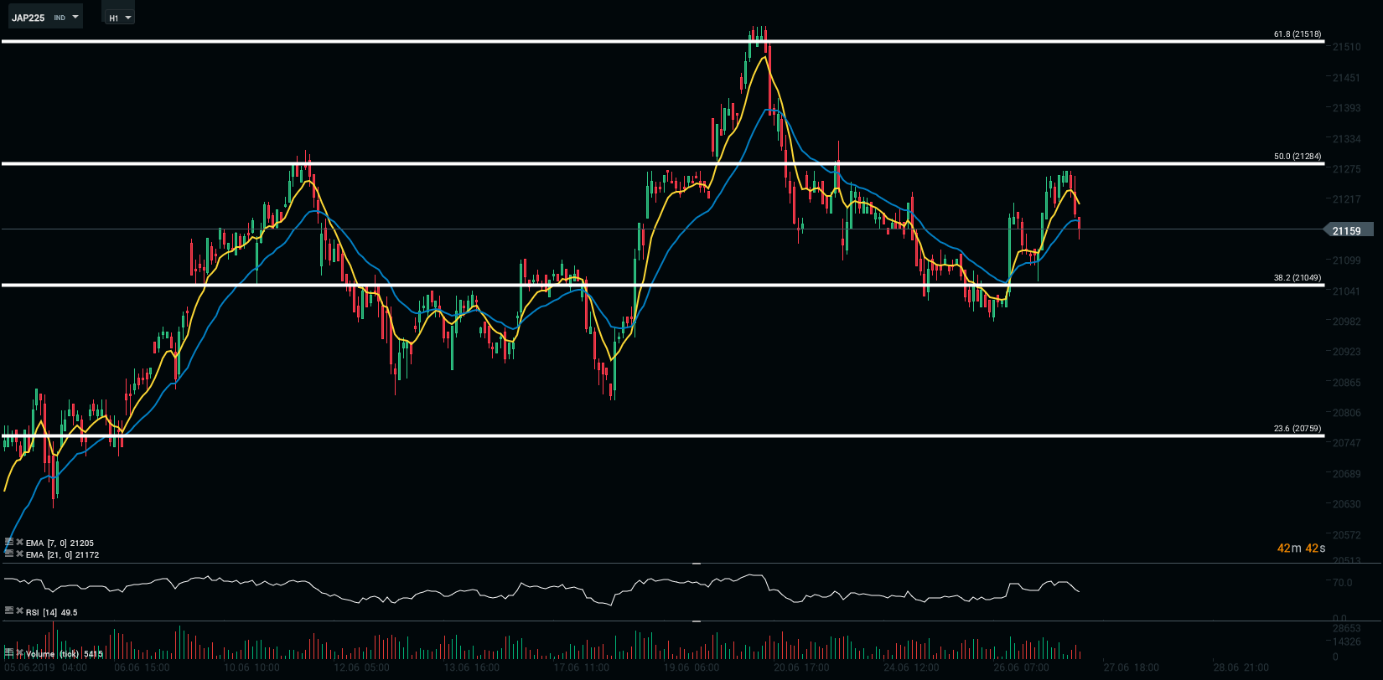Screen dimensions: 1383x680
Task: Click the 21510 price axis label
Action: point(1346,47)
